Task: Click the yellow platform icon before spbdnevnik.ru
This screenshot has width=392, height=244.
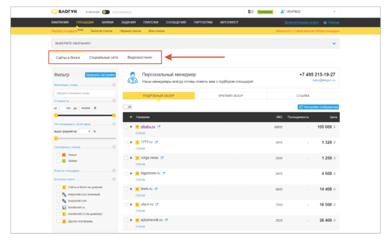Action: tap(137, 221)
